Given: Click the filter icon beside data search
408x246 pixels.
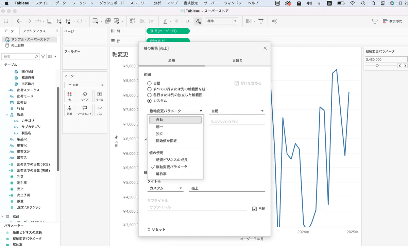Looking at the screenshot, I should [43, 56].
